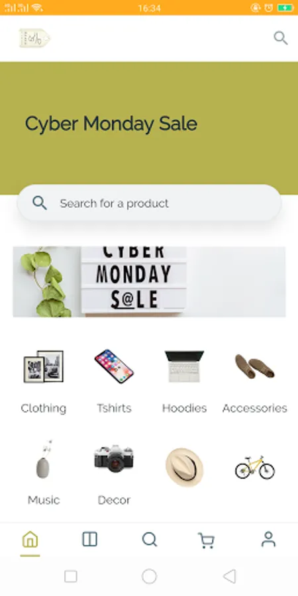Screen dimensions: 298x596
Task: Tap the search magnifier in top bar
Action: pyautogui.click(x=281, y=38)
